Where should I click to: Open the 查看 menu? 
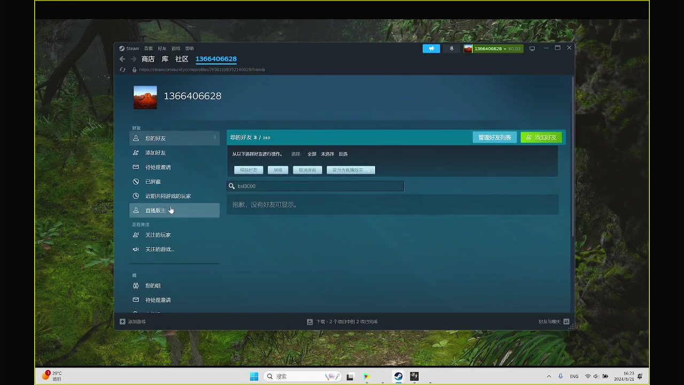[x=149, y=49]
